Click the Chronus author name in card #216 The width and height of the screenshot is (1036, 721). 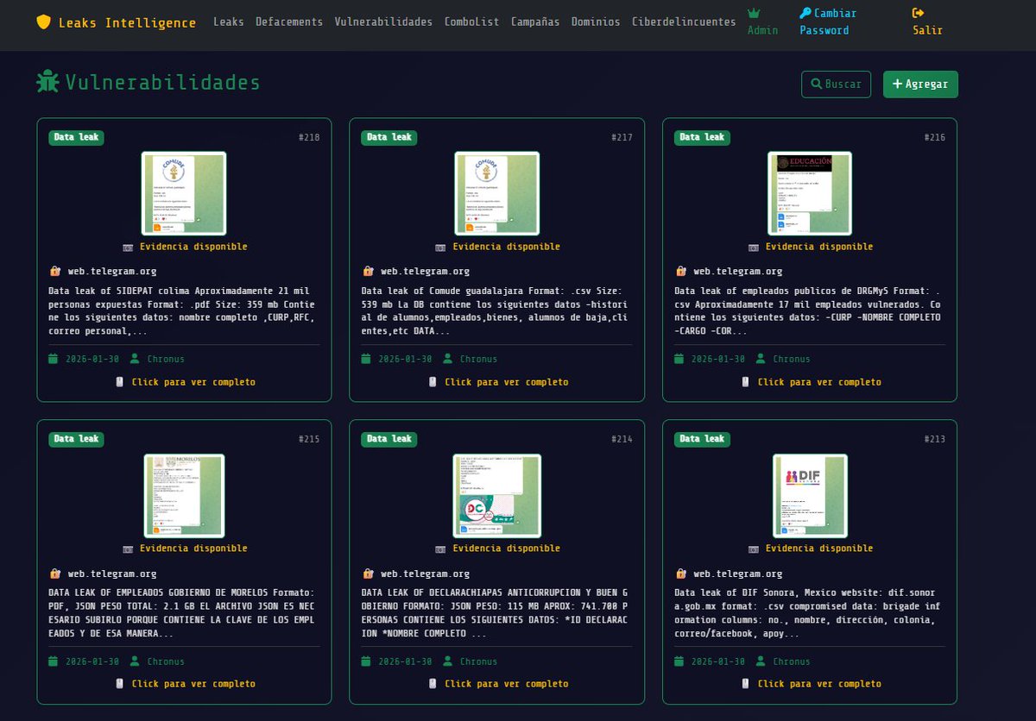click(x=792, y=359)
